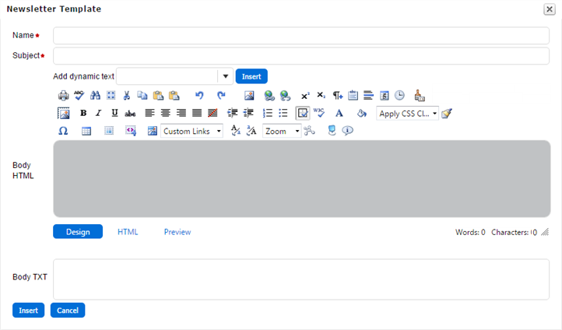Click the superscript icon
Image resolution: width=562 pixels, height=330 pixels.
pos(305,95)
